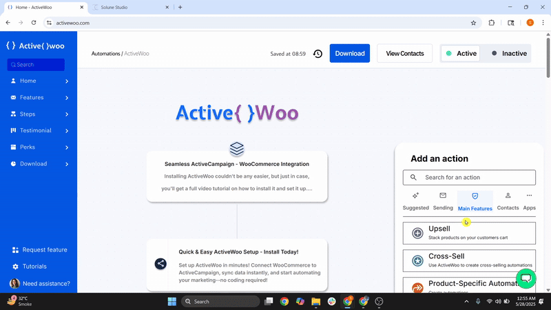Switch to the Contacts actions tab

508,201
